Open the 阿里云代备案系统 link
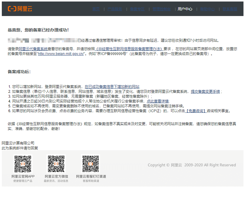The image size is (245, 198). tap(33, 49)
